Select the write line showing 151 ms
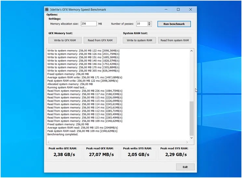Screen dimensions: 242x178 pyautogui.click(x=83, y=57)
